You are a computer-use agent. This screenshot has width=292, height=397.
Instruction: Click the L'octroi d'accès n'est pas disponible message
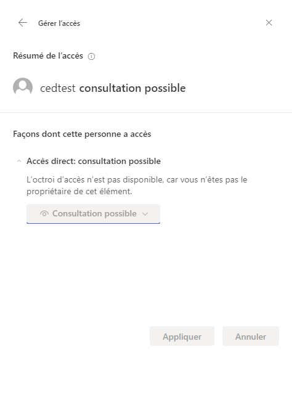pos(137,186)
